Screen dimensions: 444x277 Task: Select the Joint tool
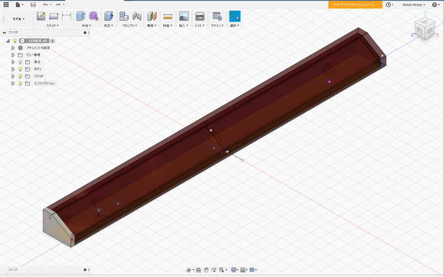point(137,16)
